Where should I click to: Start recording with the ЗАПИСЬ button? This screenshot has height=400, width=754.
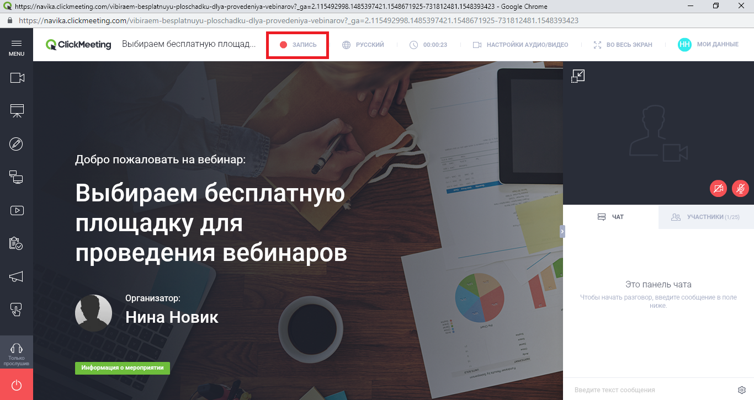(x=298, y=45)
